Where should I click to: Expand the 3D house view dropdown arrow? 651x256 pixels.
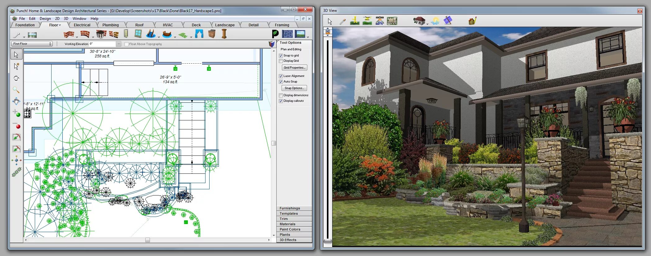click(x=427, y=24)
